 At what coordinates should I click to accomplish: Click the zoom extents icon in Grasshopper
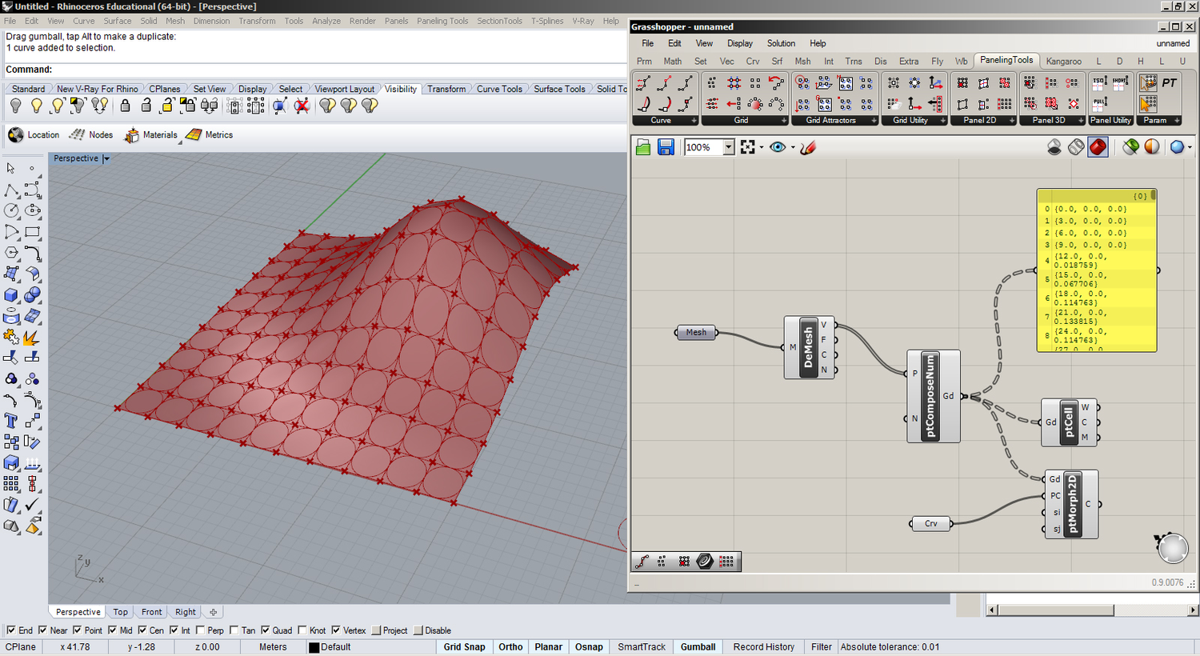[x=748, y=147]
